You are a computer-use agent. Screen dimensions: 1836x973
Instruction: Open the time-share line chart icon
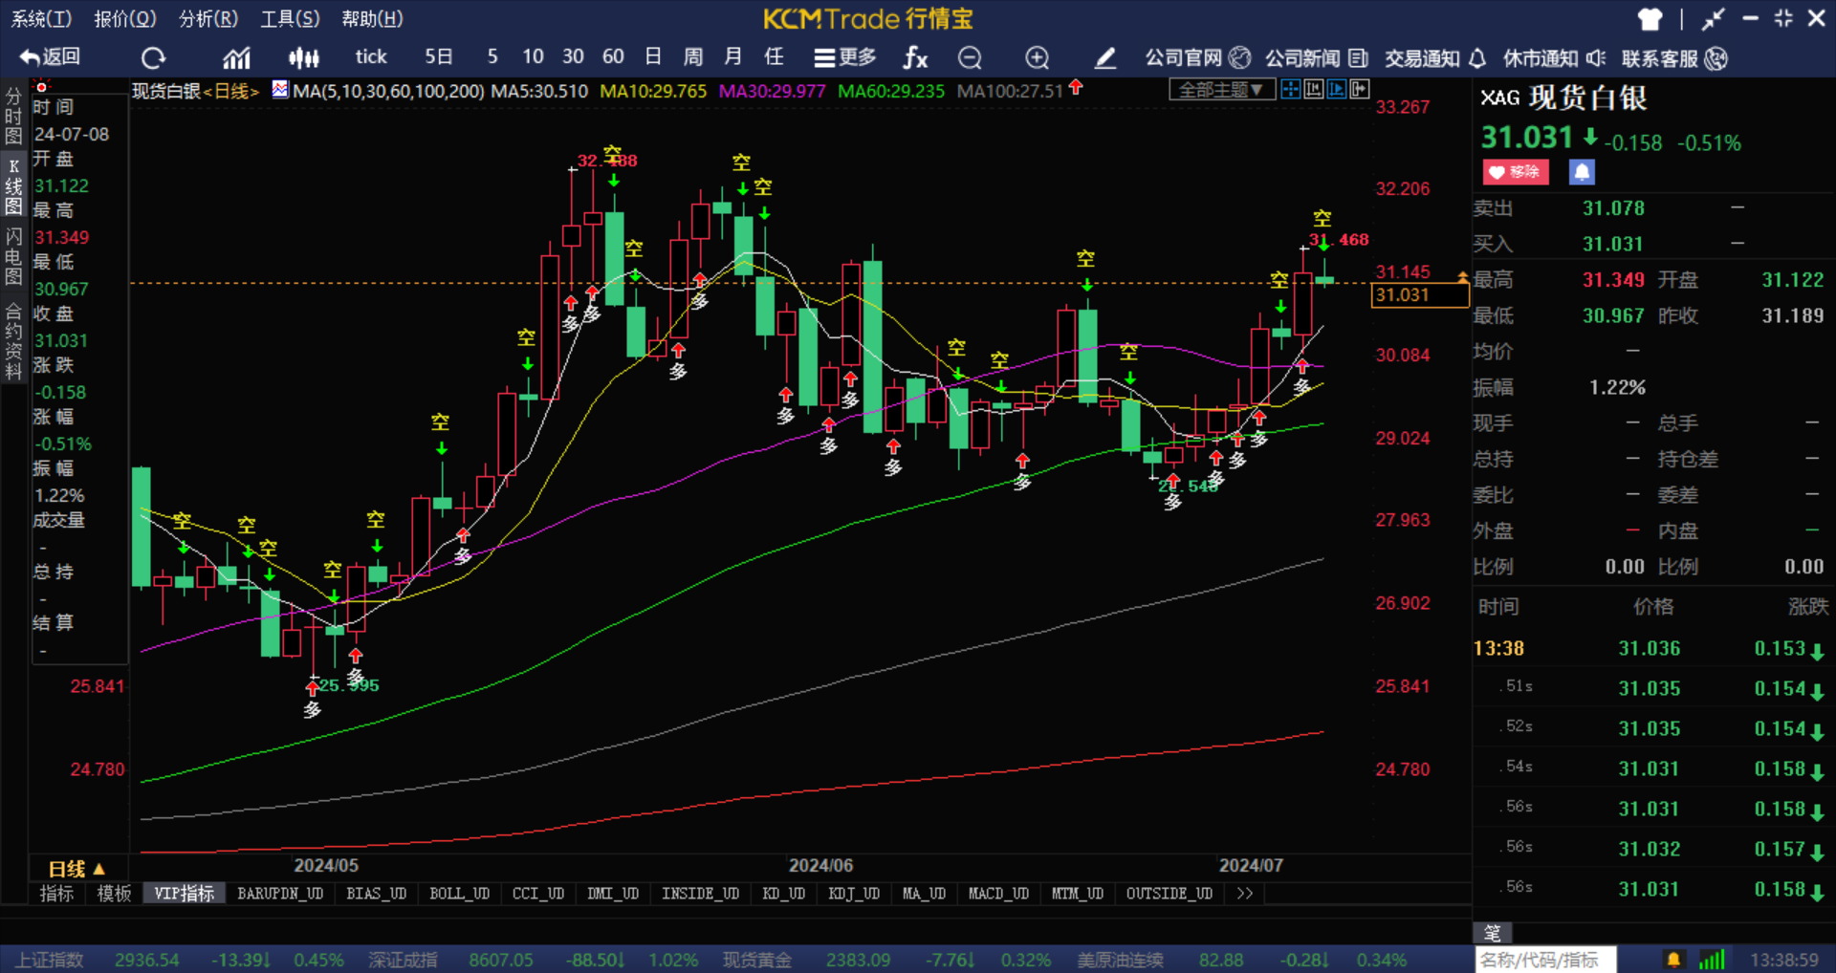(236, 58)
